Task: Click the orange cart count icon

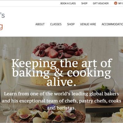Action: [x=116, y=3]
